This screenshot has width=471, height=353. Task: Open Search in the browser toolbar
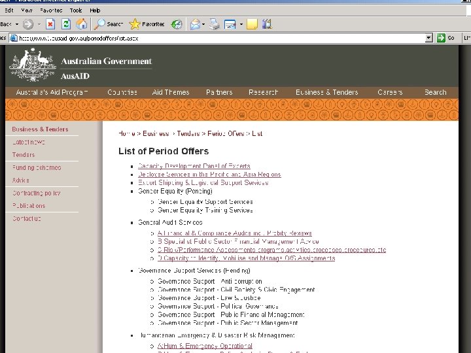109,24
